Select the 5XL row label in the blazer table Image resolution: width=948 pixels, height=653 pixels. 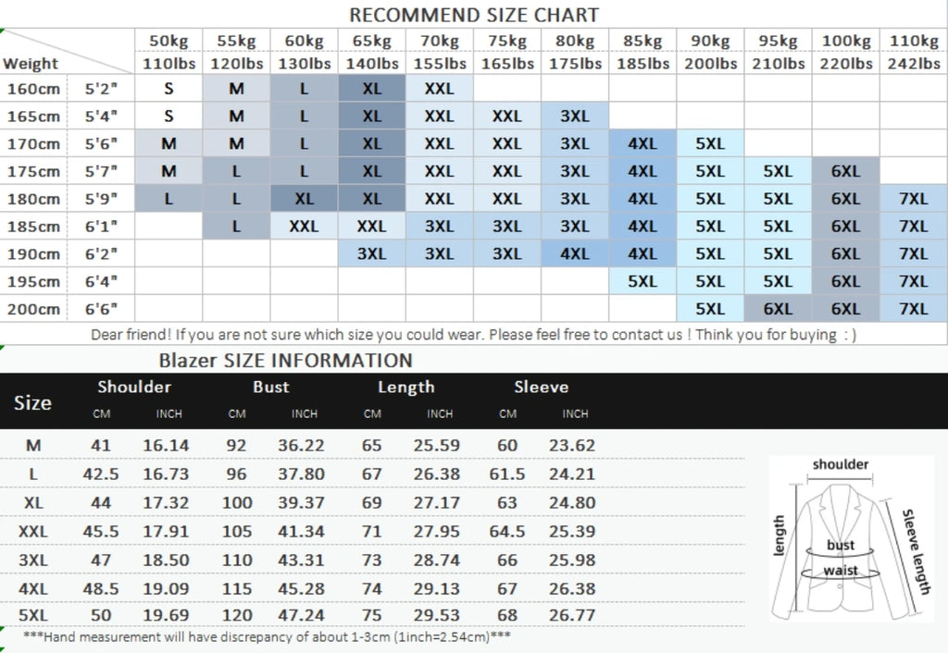(33, 615)
